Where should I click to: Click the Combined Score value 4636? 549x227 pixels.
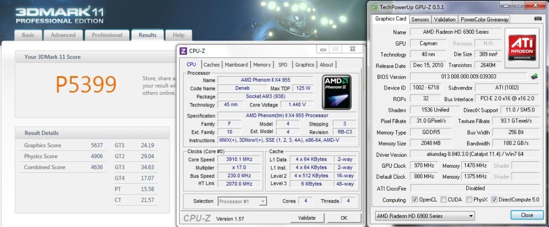click(x=97, y=167)
